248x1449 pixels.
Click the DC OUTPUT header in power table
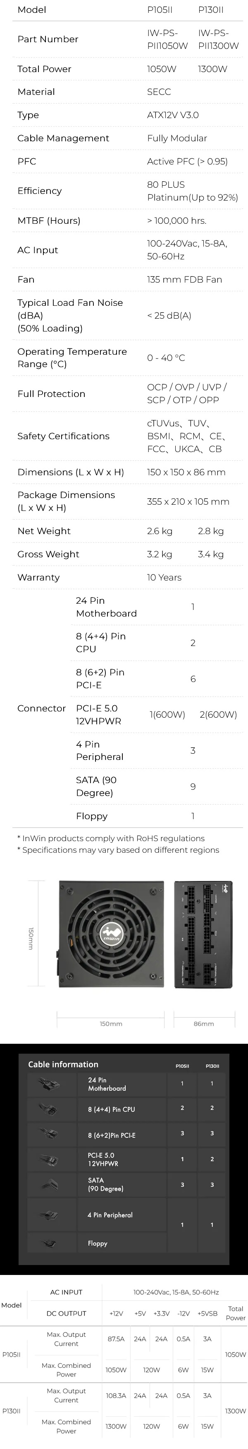(66, 1314)
